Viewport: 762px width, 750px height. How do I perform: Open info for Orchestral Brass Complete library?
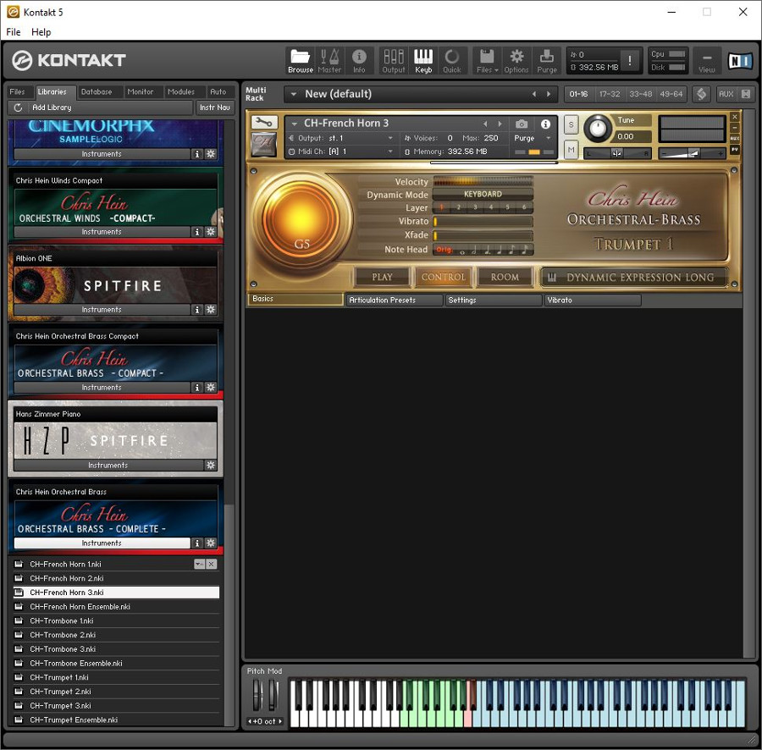pyautogui.click(x=196, y=543)
